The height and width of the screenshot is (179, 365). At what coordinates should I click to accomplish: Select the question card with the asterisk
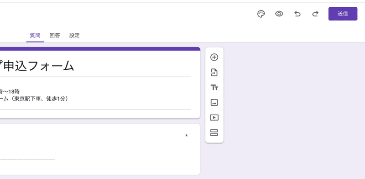click(x=100, y=149)
